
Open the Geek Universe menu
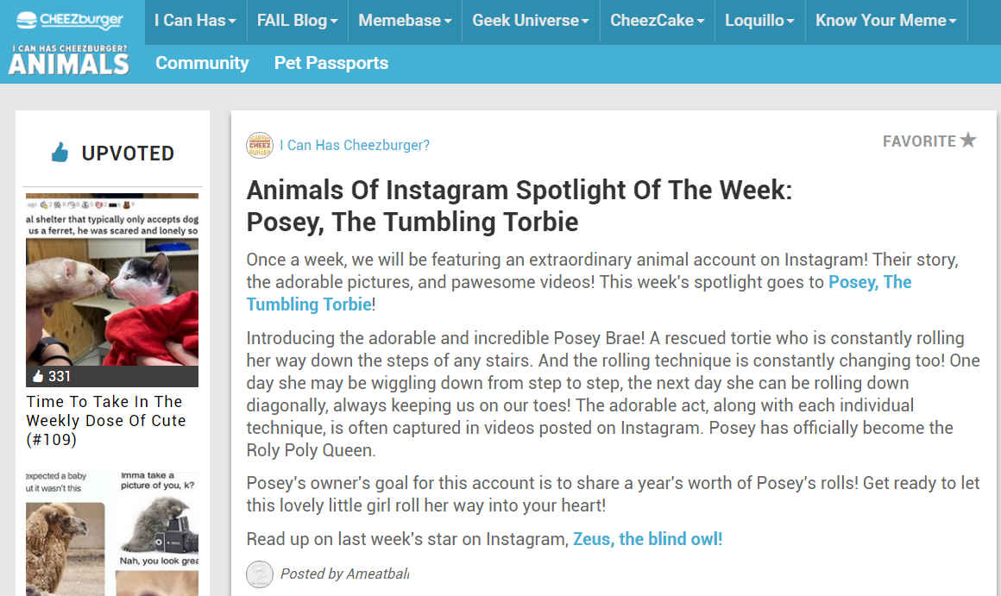click(x=531, y=21)
